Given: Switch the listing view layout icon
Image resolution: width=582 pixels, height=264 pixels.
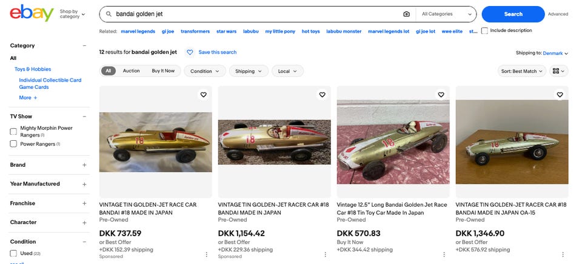Looking at the screenshot, I should pyautogui.click(x=558, y=71).
